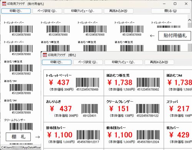This screenshot has width=192, height=150.
Task: Click 再読み込み (R) in 棚札 window
Action: (159, 62)
